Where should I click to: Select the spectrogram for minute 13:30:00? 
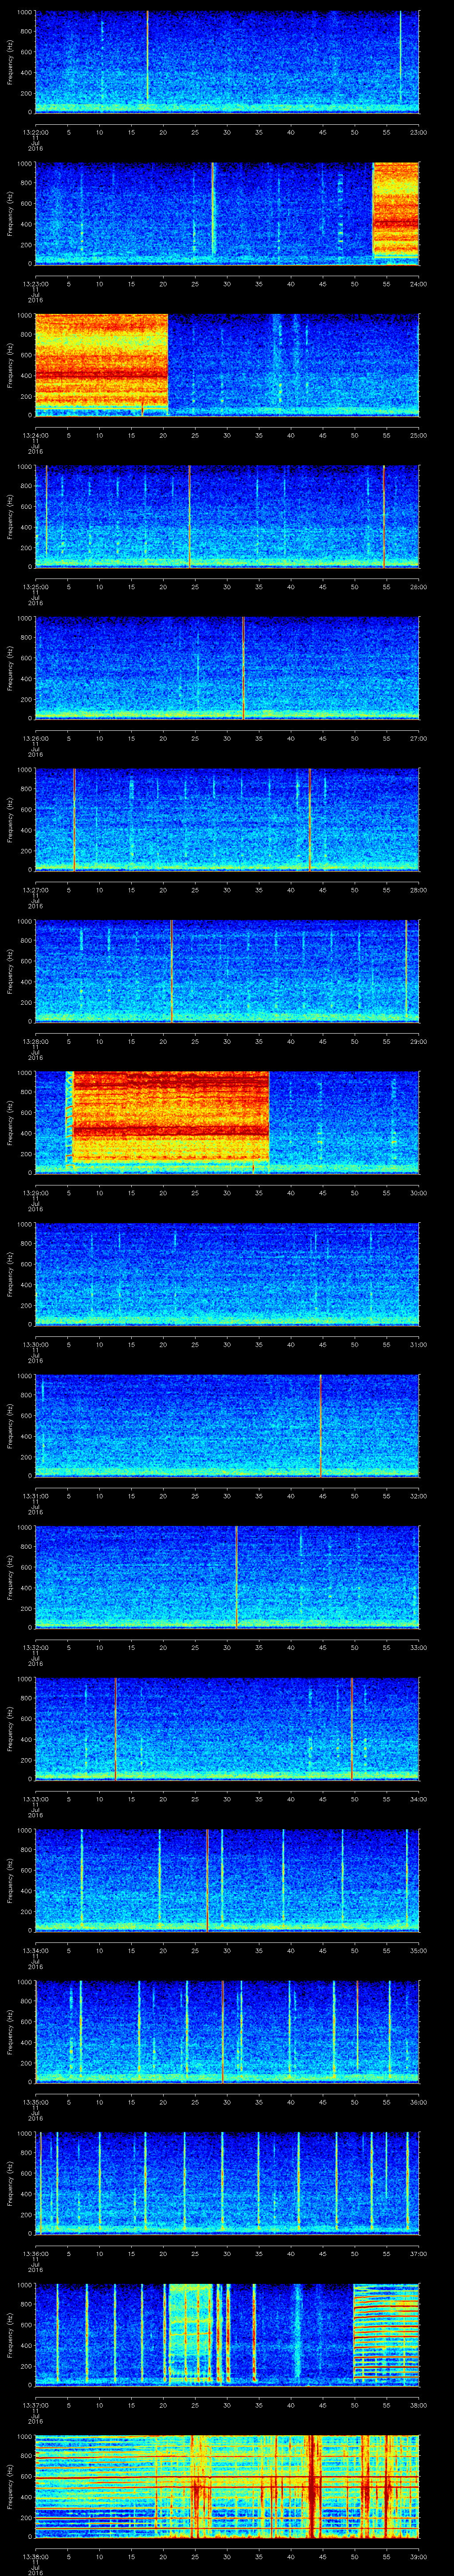(227, 1273)
